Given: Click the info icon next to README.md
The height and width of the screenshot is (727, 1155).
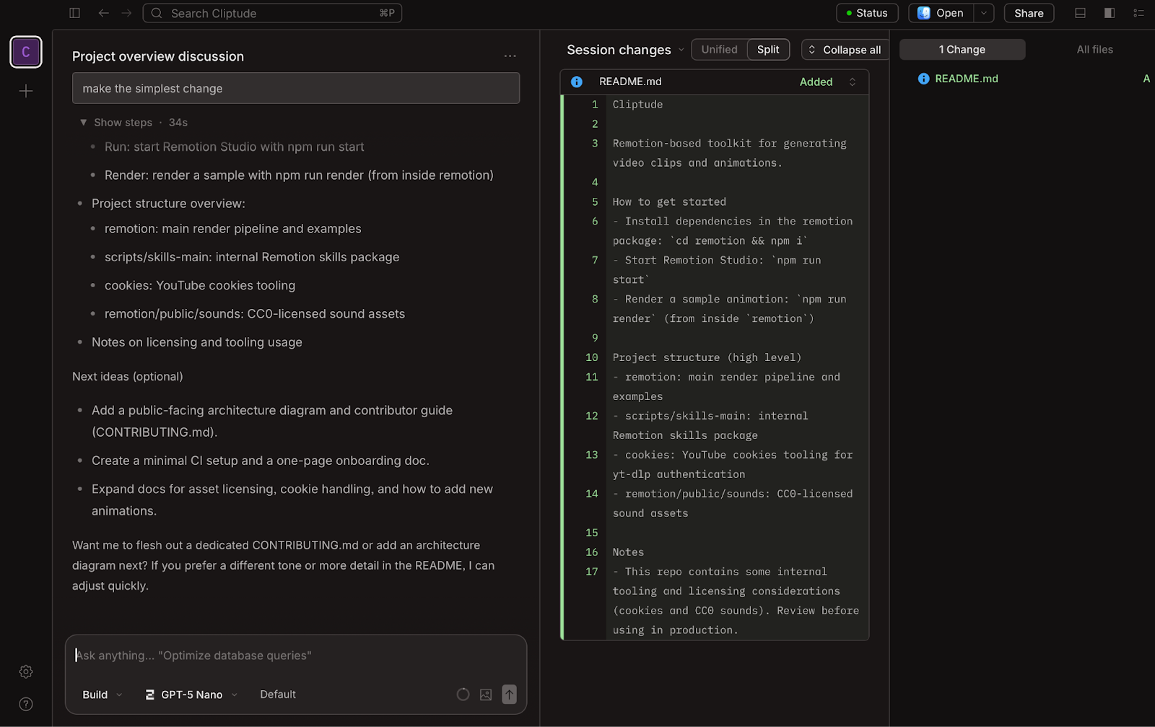Looking at the screenshot, I should [576, 82].
